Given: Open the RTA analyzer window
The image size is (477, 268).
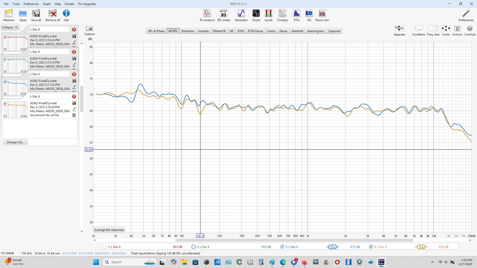Looking at the screenshot, I should pyautogui.click(x=296, y=14).
